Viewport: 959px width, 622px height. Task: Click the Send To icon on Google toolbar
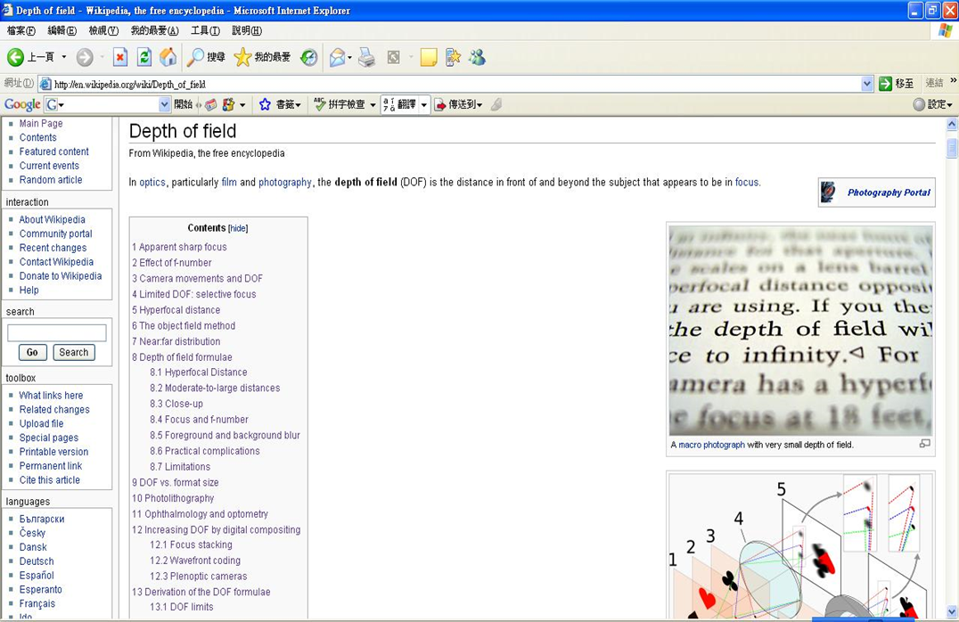439,104
